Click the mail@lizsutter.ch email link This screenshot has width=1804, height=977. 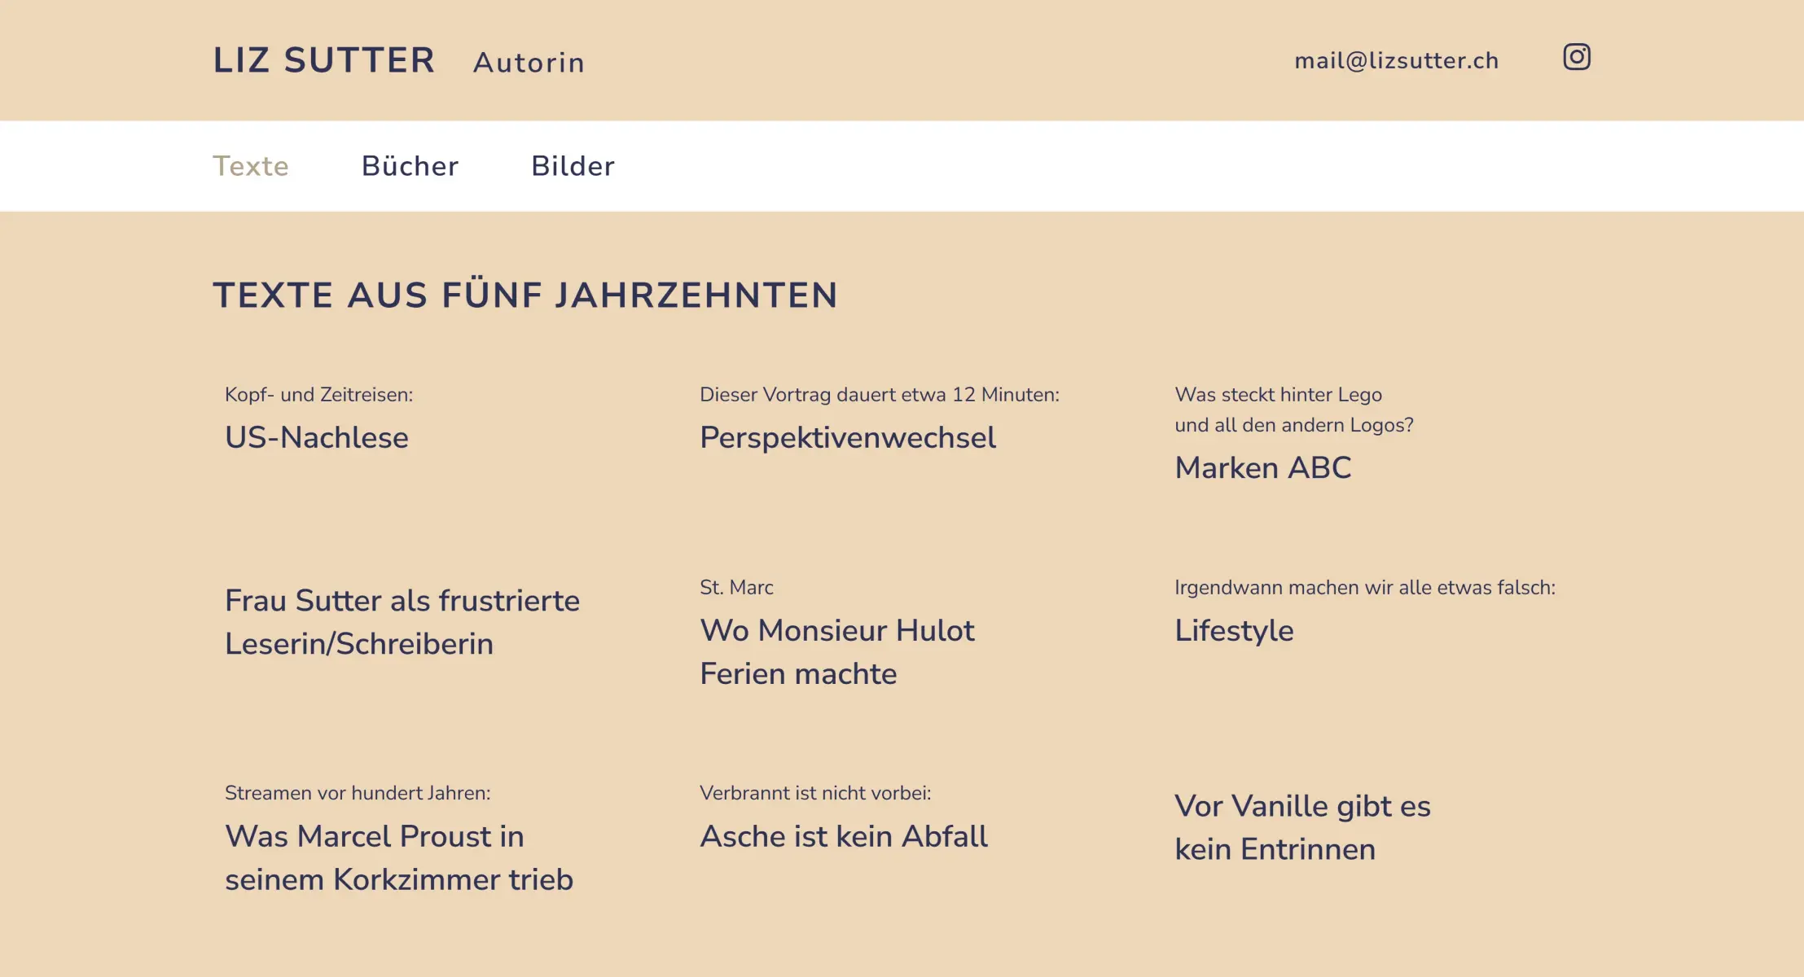pos(1396,60)
